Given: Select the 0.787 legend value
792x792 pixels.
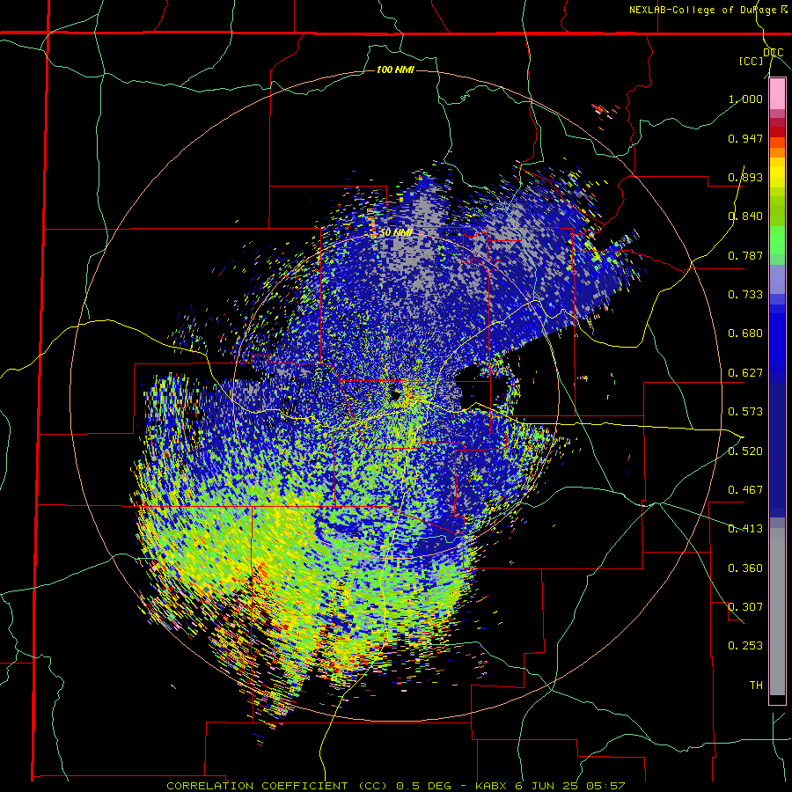Looking at the screenshot, I should (x=745, y=255).
